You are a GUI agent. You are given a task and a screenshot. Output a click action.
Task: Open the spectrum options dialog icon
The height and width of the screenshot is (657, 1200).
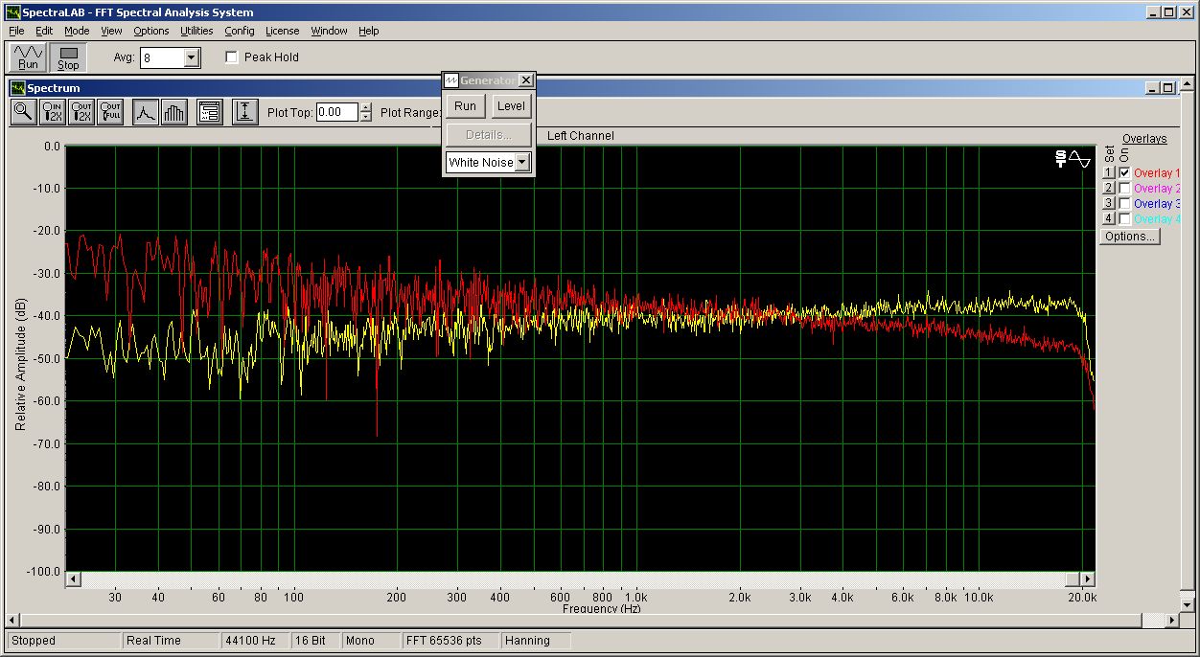(x=210, y=112)
